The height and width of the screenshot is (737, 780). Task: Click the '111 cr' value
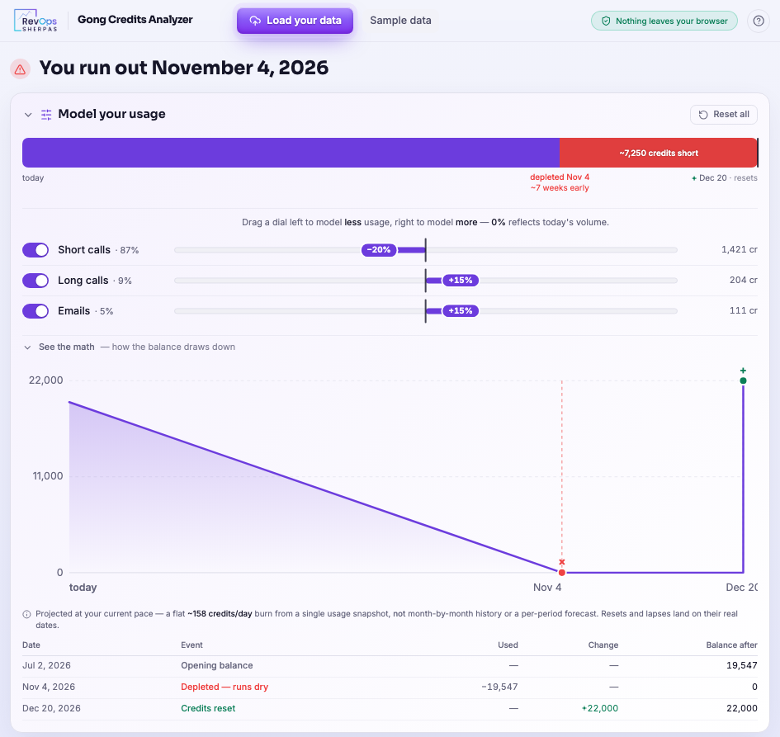tap(743, 311)
